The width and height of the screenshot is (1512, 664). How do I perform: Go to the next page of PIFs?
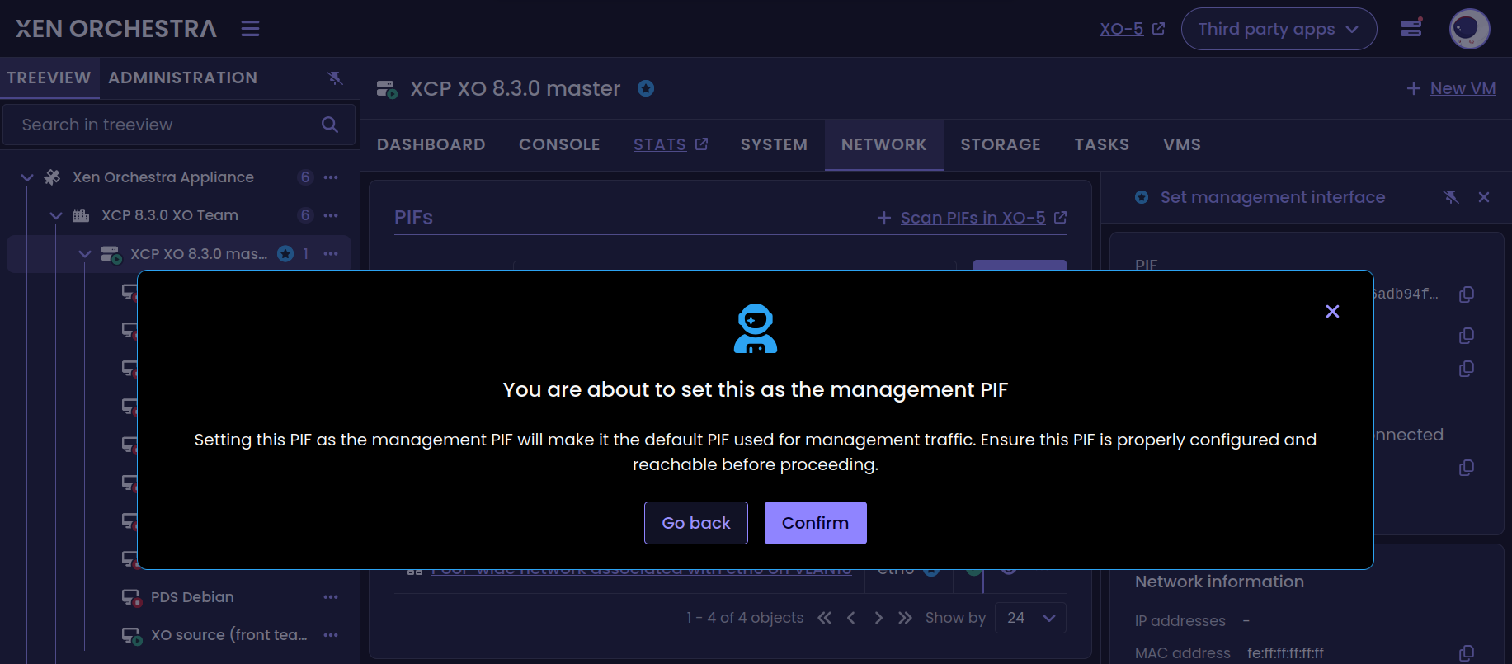(878, 618)
